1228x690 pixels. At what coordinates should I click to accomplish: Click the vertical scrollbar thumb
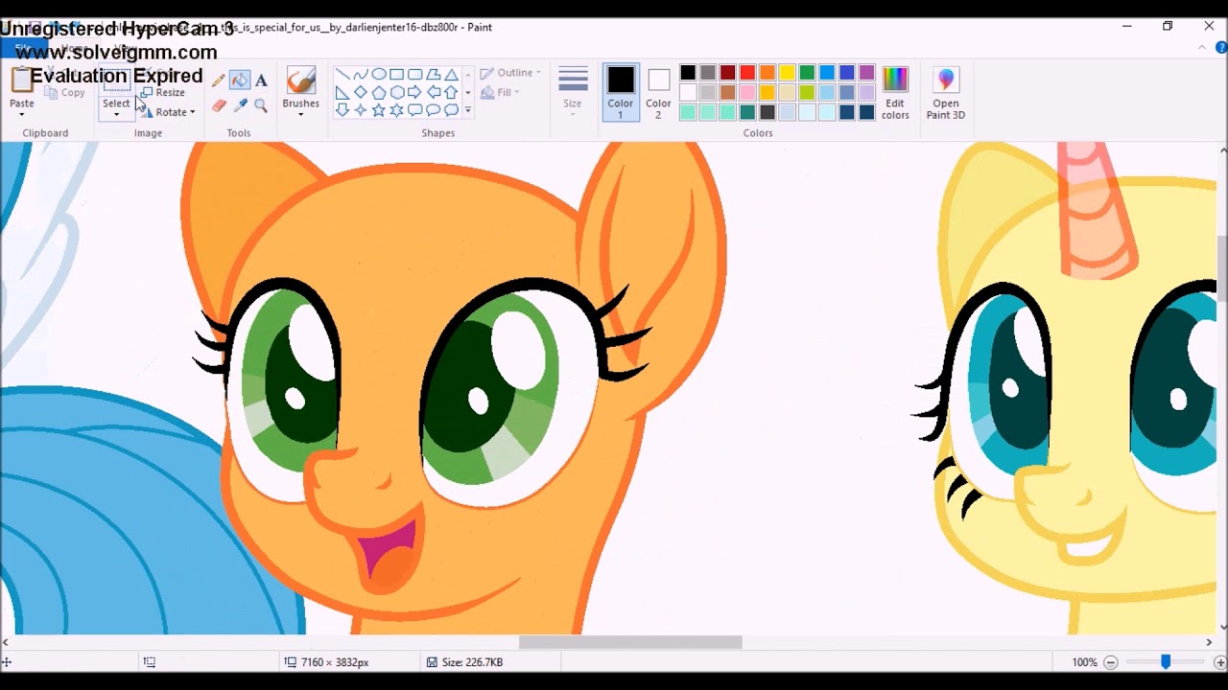pyautogui.click(x=1222, y=268)
